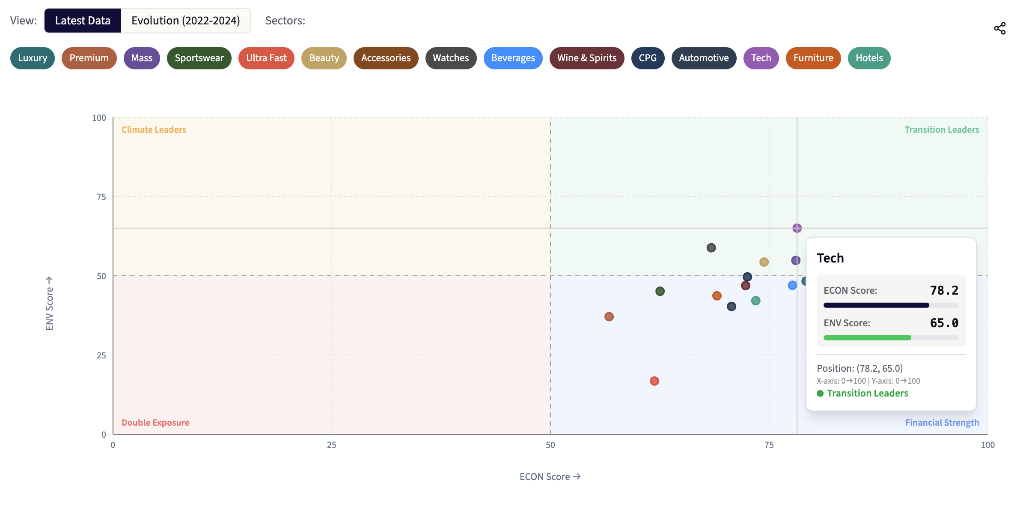The height and width of the screenshot is (507, 1029).
Task: Select the Latest Data view
Action: 83,20
